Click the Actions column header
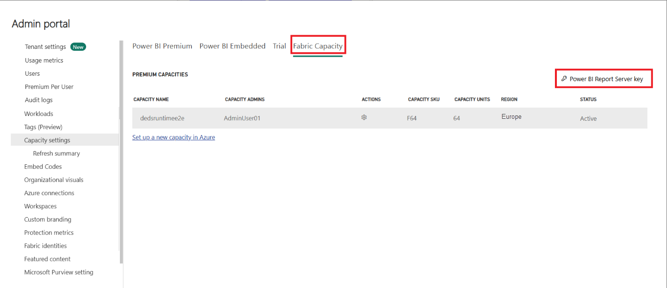667x288 pixels. [371, 99]
